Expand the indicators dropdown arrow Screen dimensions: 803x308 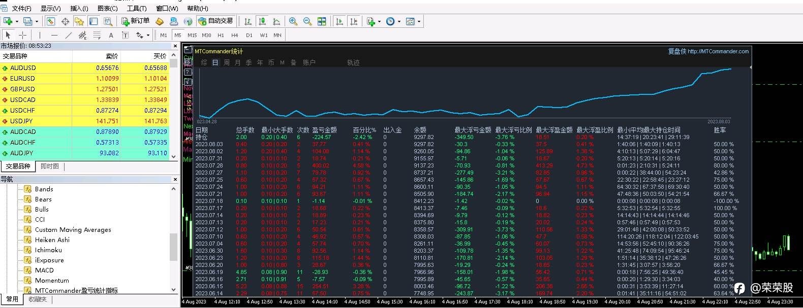pyautogui.click(x=380, y=21)
